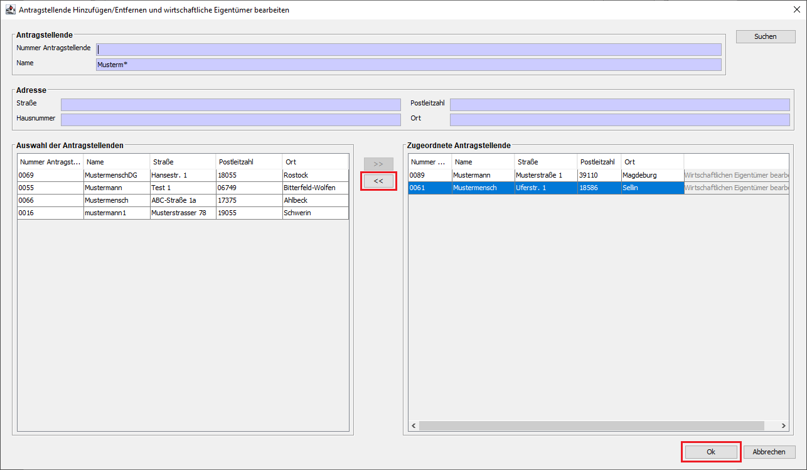807x470 pixels.
Task: Sort left table by Name header
Action: 117,162
